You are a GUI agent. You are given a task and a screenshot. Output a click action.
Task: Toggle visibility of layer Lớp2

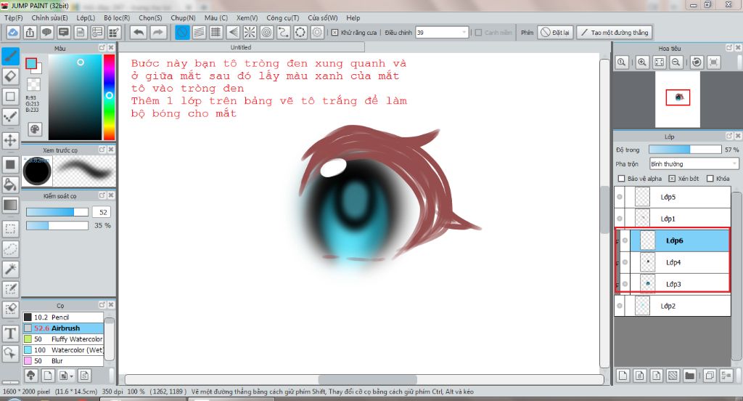tap(620, 306)
